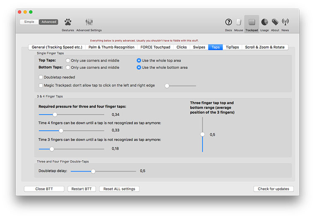Screen dimensions: 315x218
Task: Switch to Simple mode
Action: pos(29,22)
